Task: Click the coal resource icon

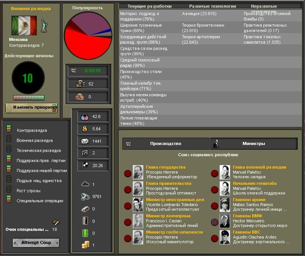Action: click(85, 184)
